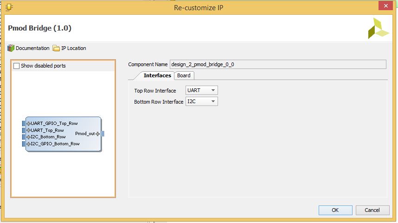
Task: Close the Re-customize IP dialog
Action: coord(385,6)
